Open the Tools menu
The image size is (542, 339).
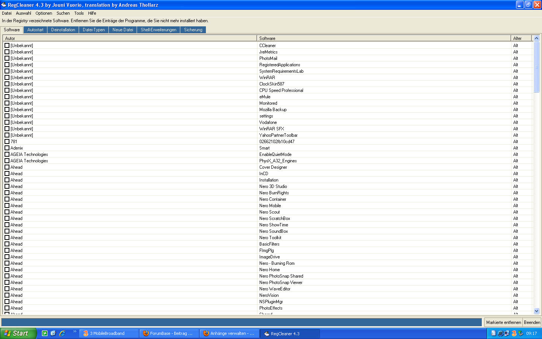click(79, 13)
